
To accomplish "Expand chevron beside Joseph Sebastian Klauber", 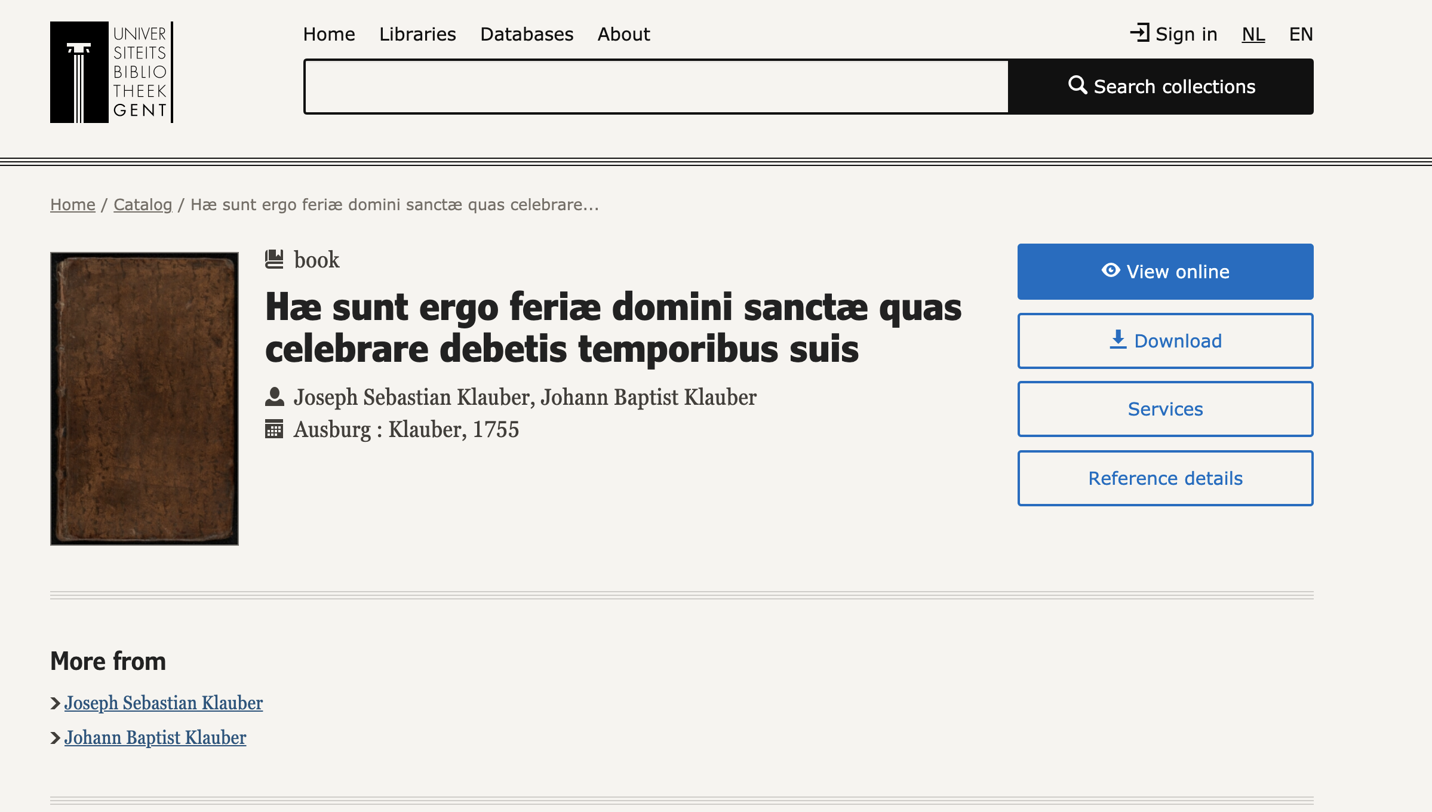I will (56, 703).
